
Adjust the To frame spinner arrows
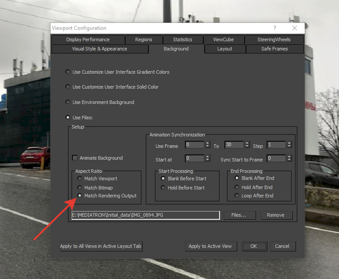[x=247, y=145]
